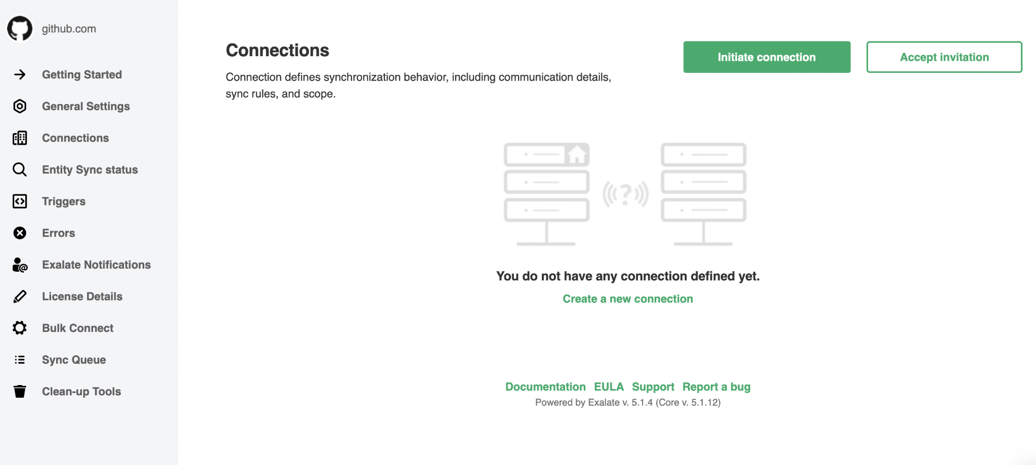Click the servers empty-state illustration
The image size is (1036, 465).
point(625,194)
